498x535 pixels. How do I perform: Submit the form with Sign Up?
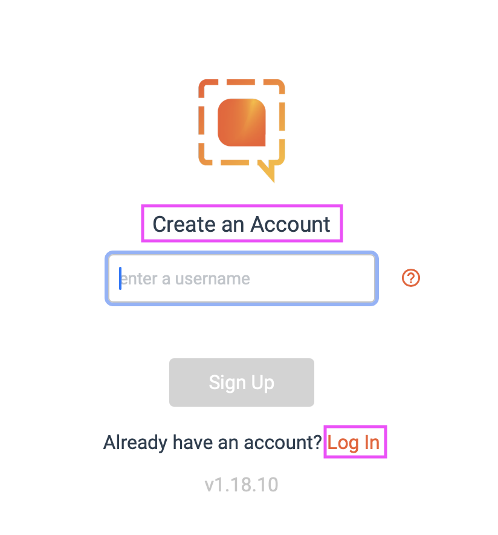[242, 382]
